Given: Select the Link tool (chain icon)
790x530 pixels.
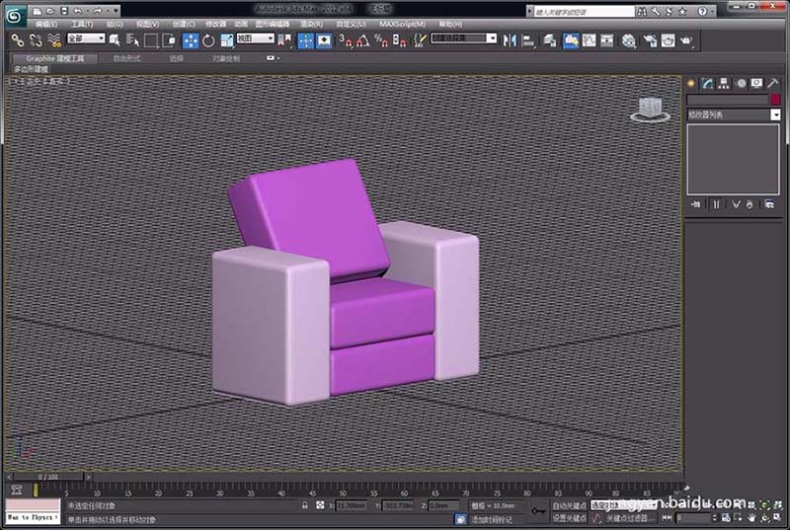Looking at the screenshot, I should tap(18, 40).
